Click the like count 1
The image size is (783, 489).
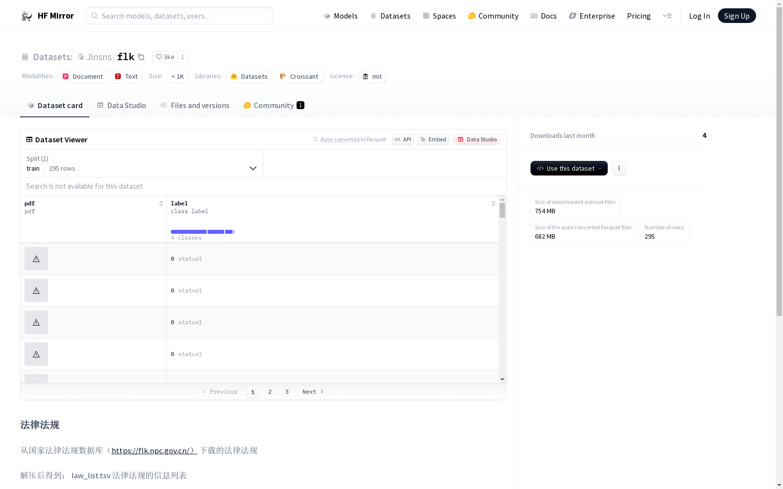click(183, 57)
